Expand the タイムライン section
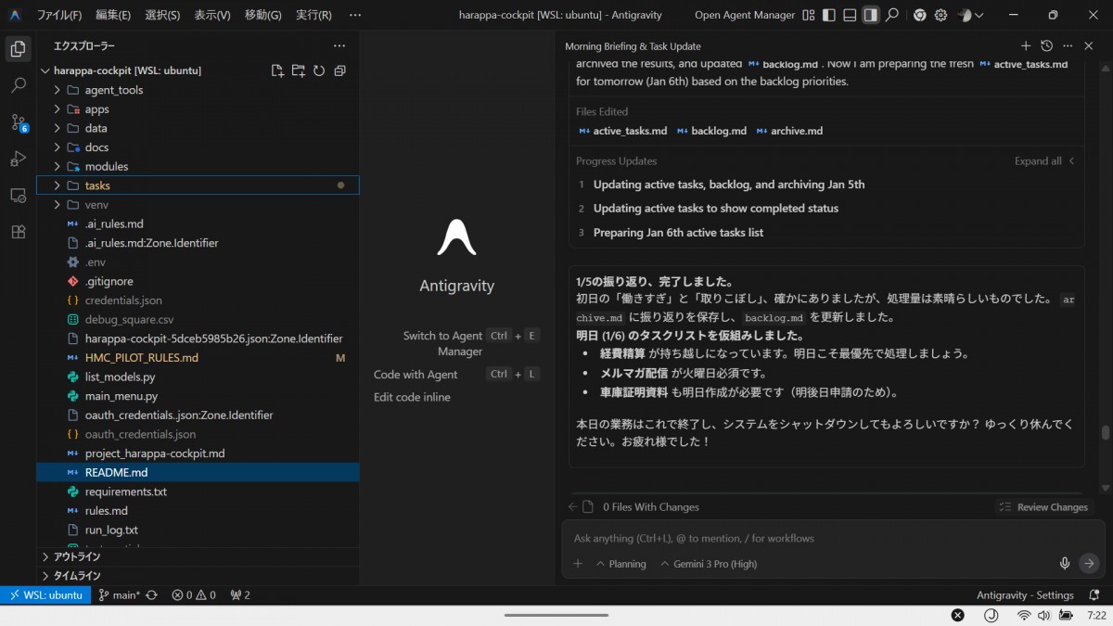Viewport: 1113px width, 626px height. [77, 576]
